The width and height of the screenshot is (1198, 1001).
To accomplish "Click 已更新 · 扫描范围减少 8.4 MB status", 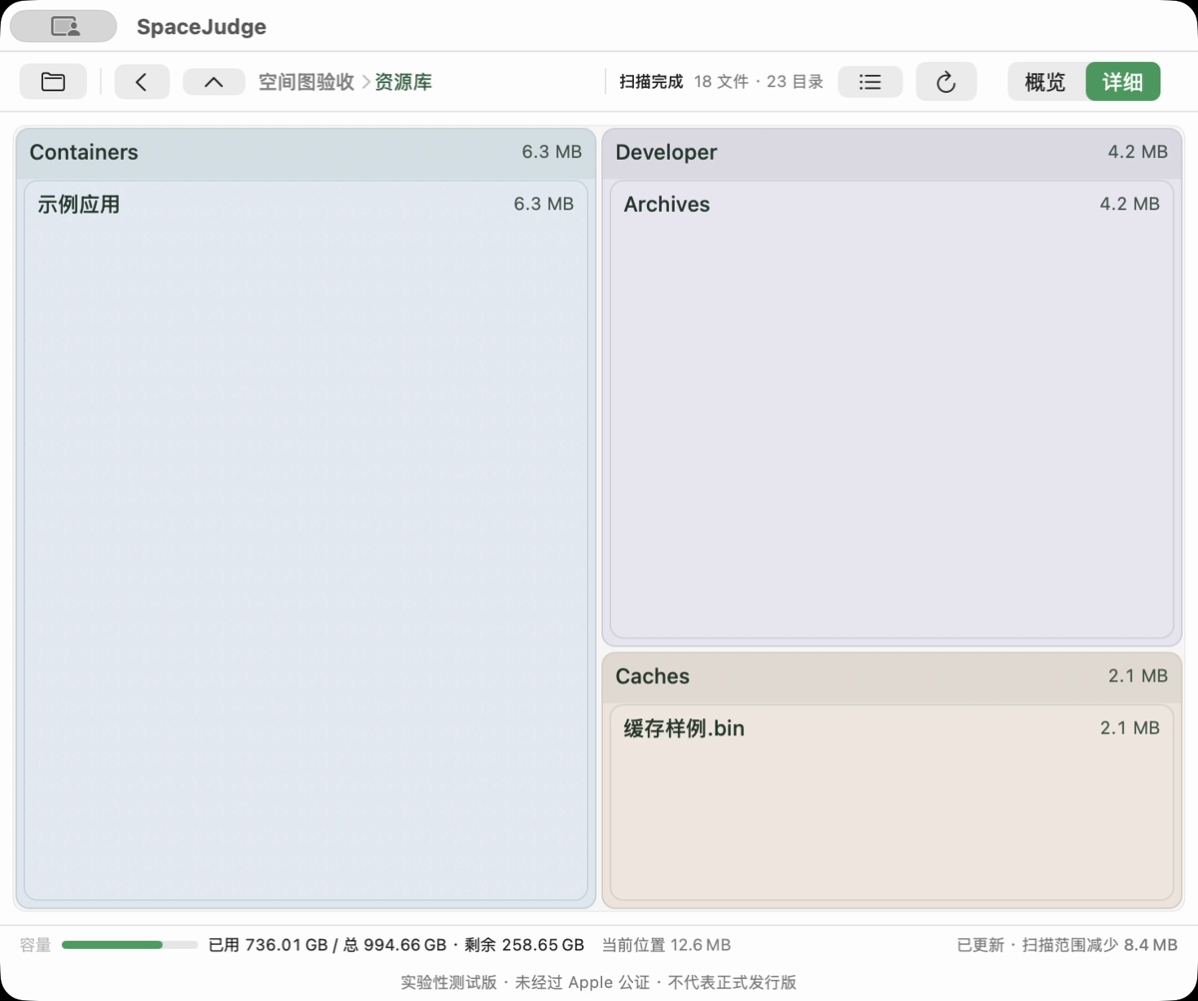I will point(1067,944).
